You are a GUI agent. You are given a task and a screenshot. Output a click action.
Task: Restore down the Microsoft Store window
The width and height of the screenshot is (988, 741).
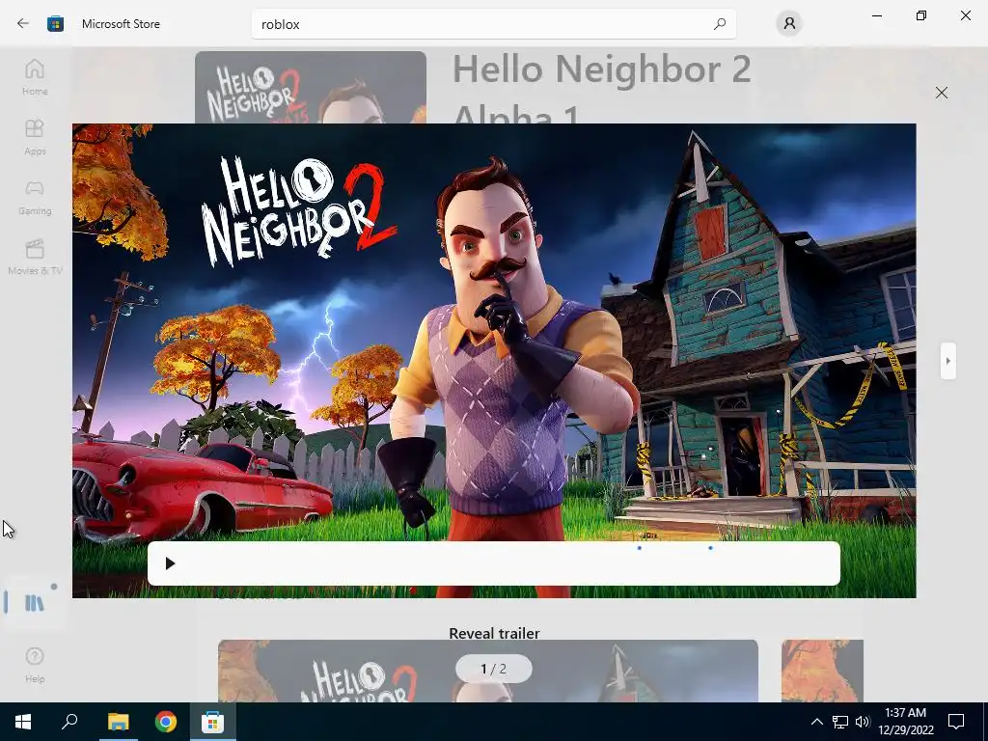coord(921,15)
